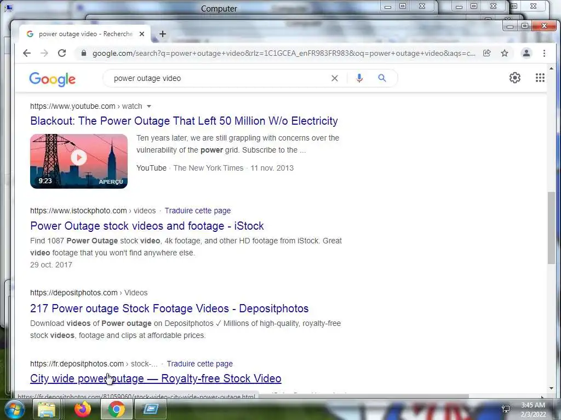Open the Windows Start menu

pyautogui.click(x=14, y=409)
